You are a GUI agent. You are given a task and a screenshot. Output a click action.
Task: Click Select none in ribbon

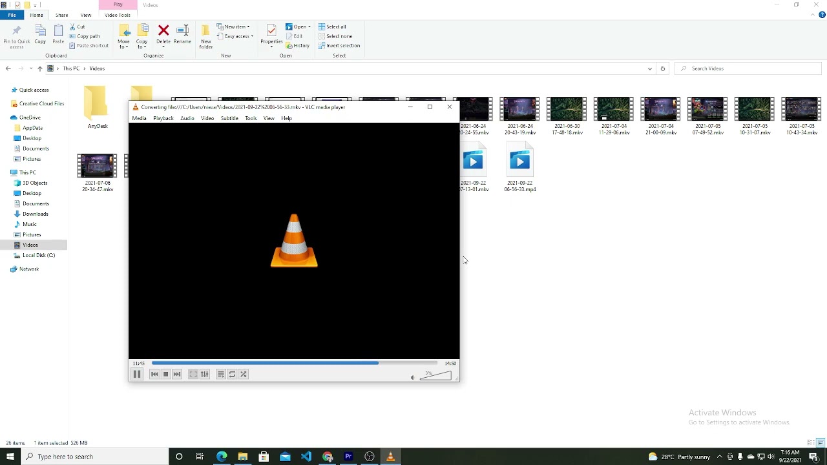[335, 36]
